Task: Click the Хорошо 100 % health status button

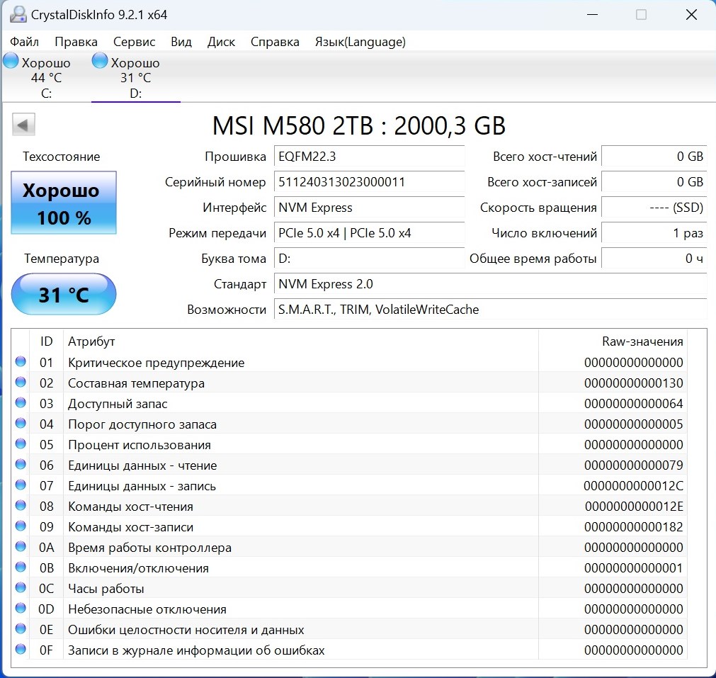Action: click(64, 203)
